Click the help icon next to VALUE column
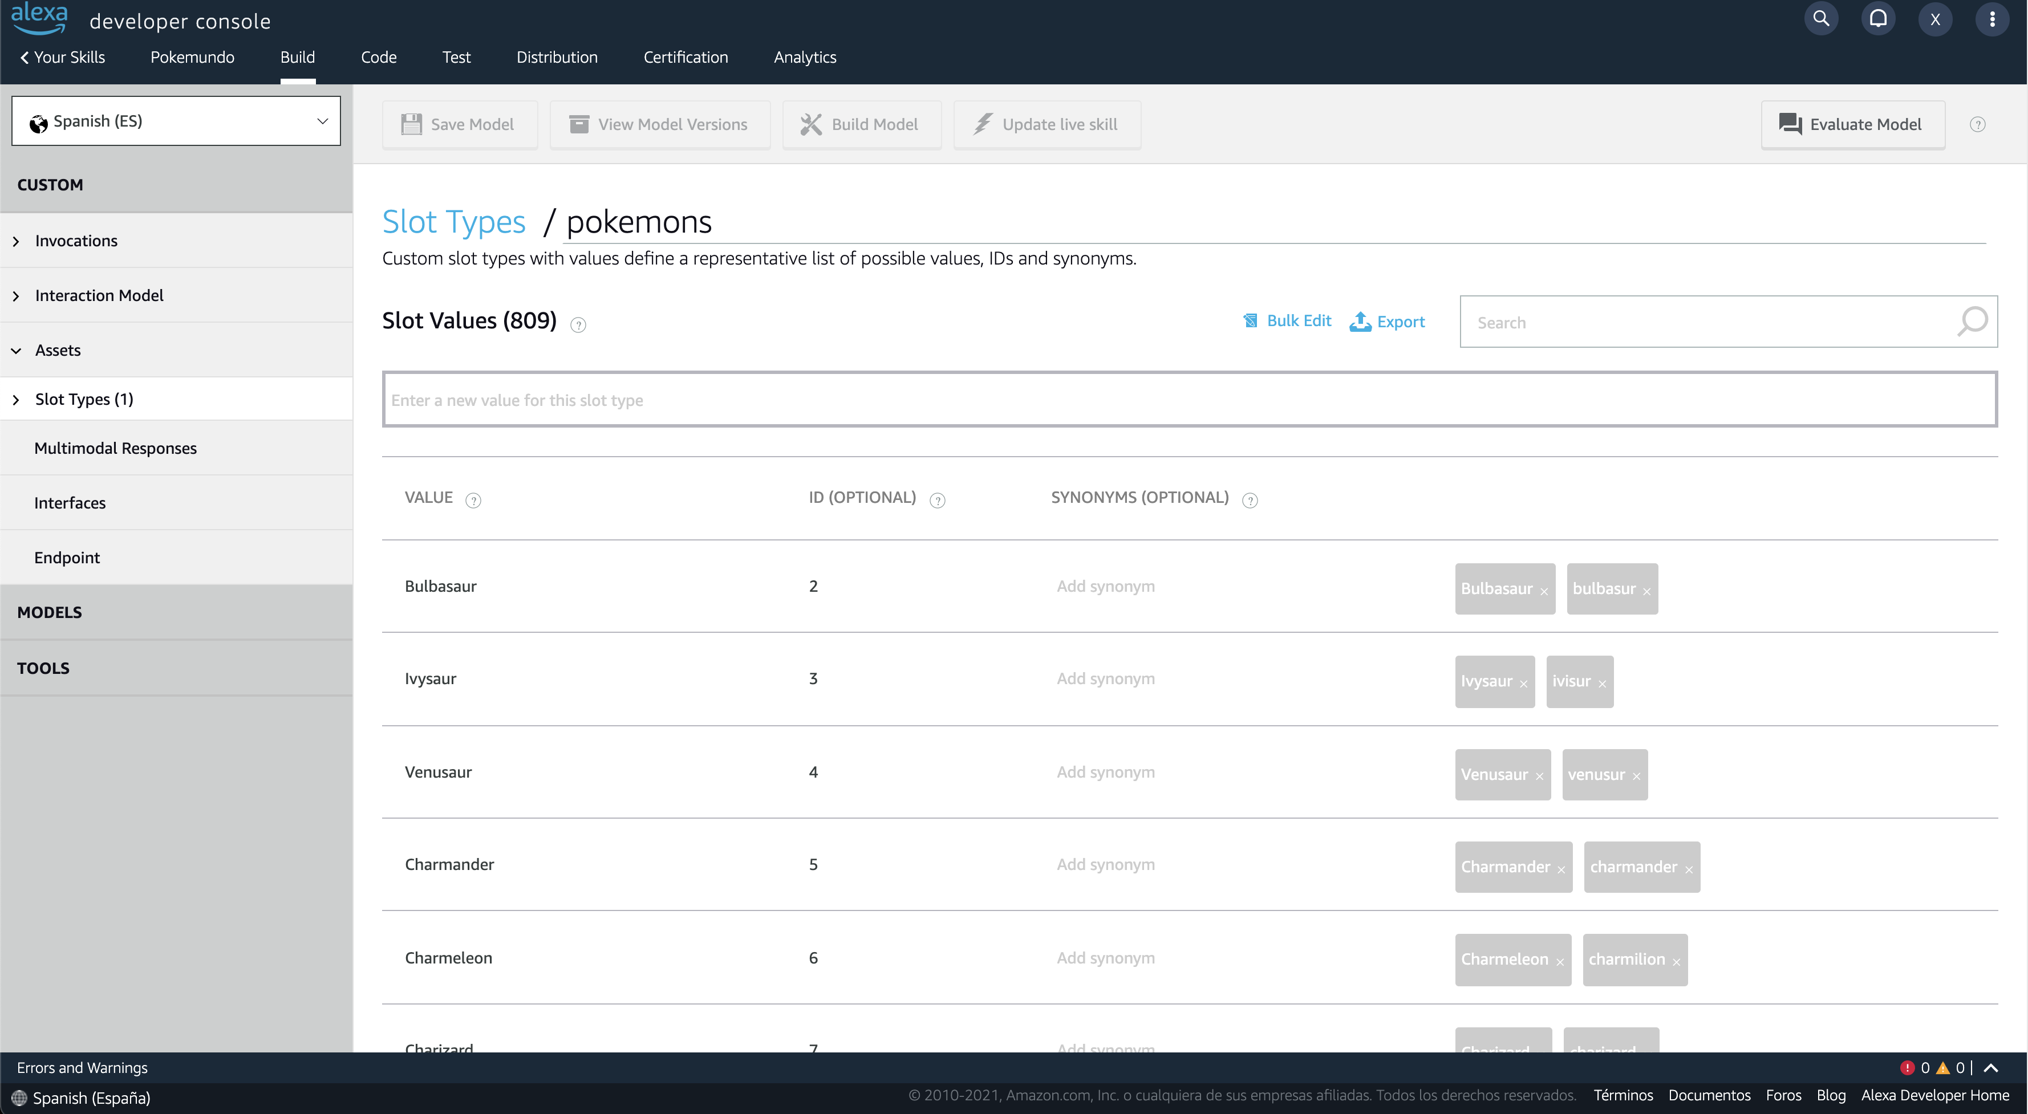Viewport: 2028px width, 1114px height. [473, 500]
